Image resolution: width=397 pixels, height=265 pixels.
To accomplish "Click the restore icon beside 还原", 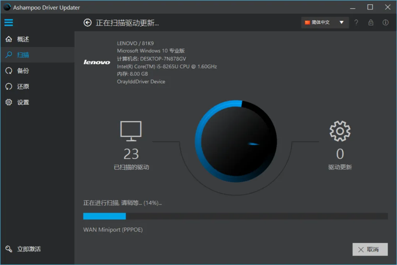I will click(9, 86).
